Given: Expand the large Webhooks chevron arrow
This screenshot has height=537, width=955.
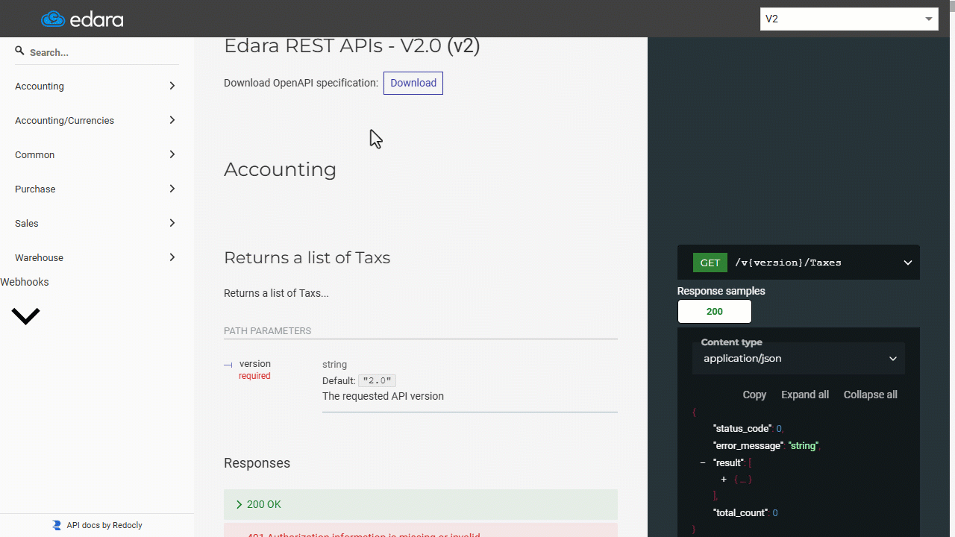Looking at the screenshot, I should [25, 316].
